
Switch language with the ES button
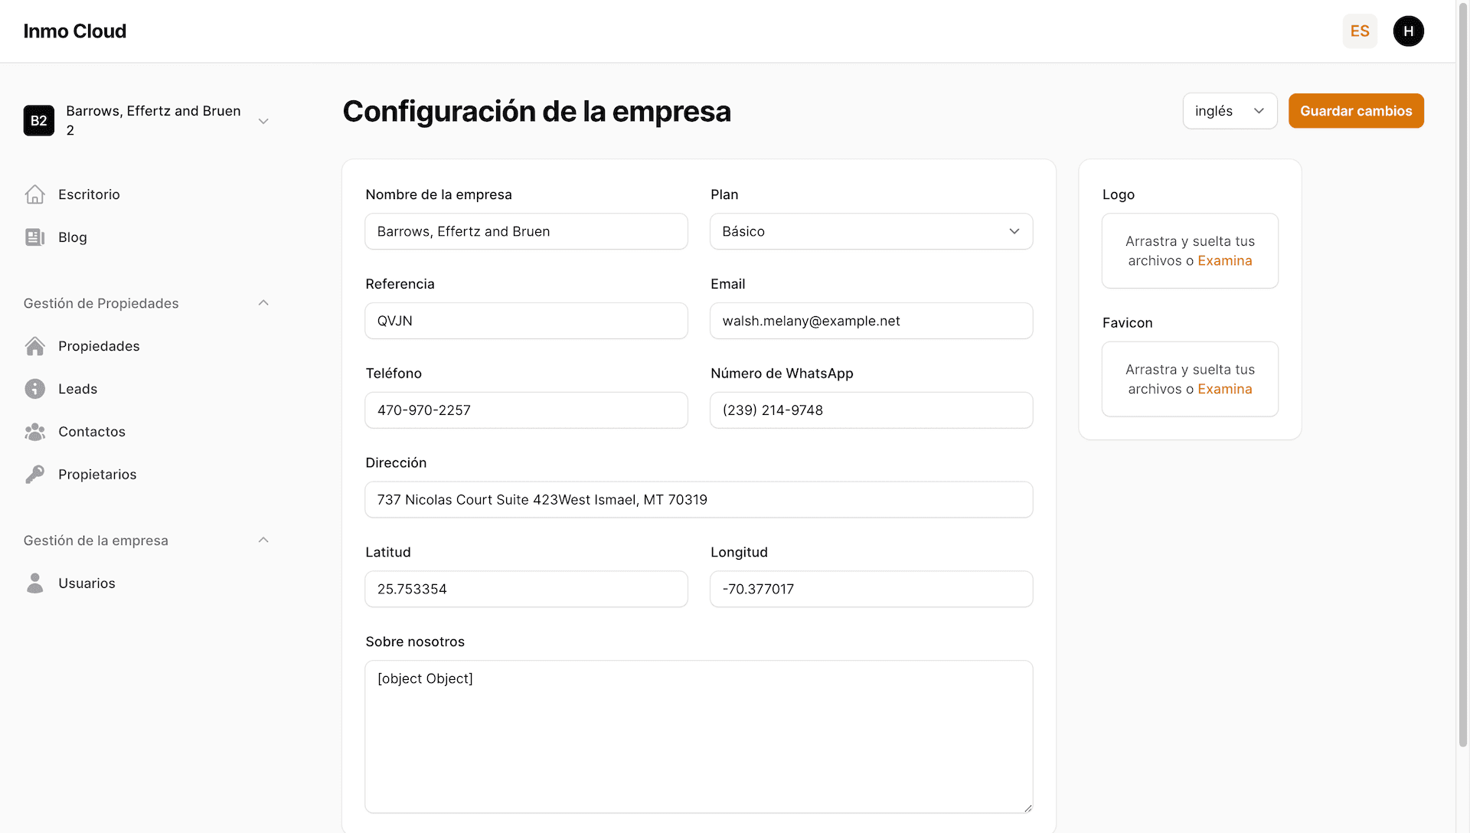tap(1359, 31)
